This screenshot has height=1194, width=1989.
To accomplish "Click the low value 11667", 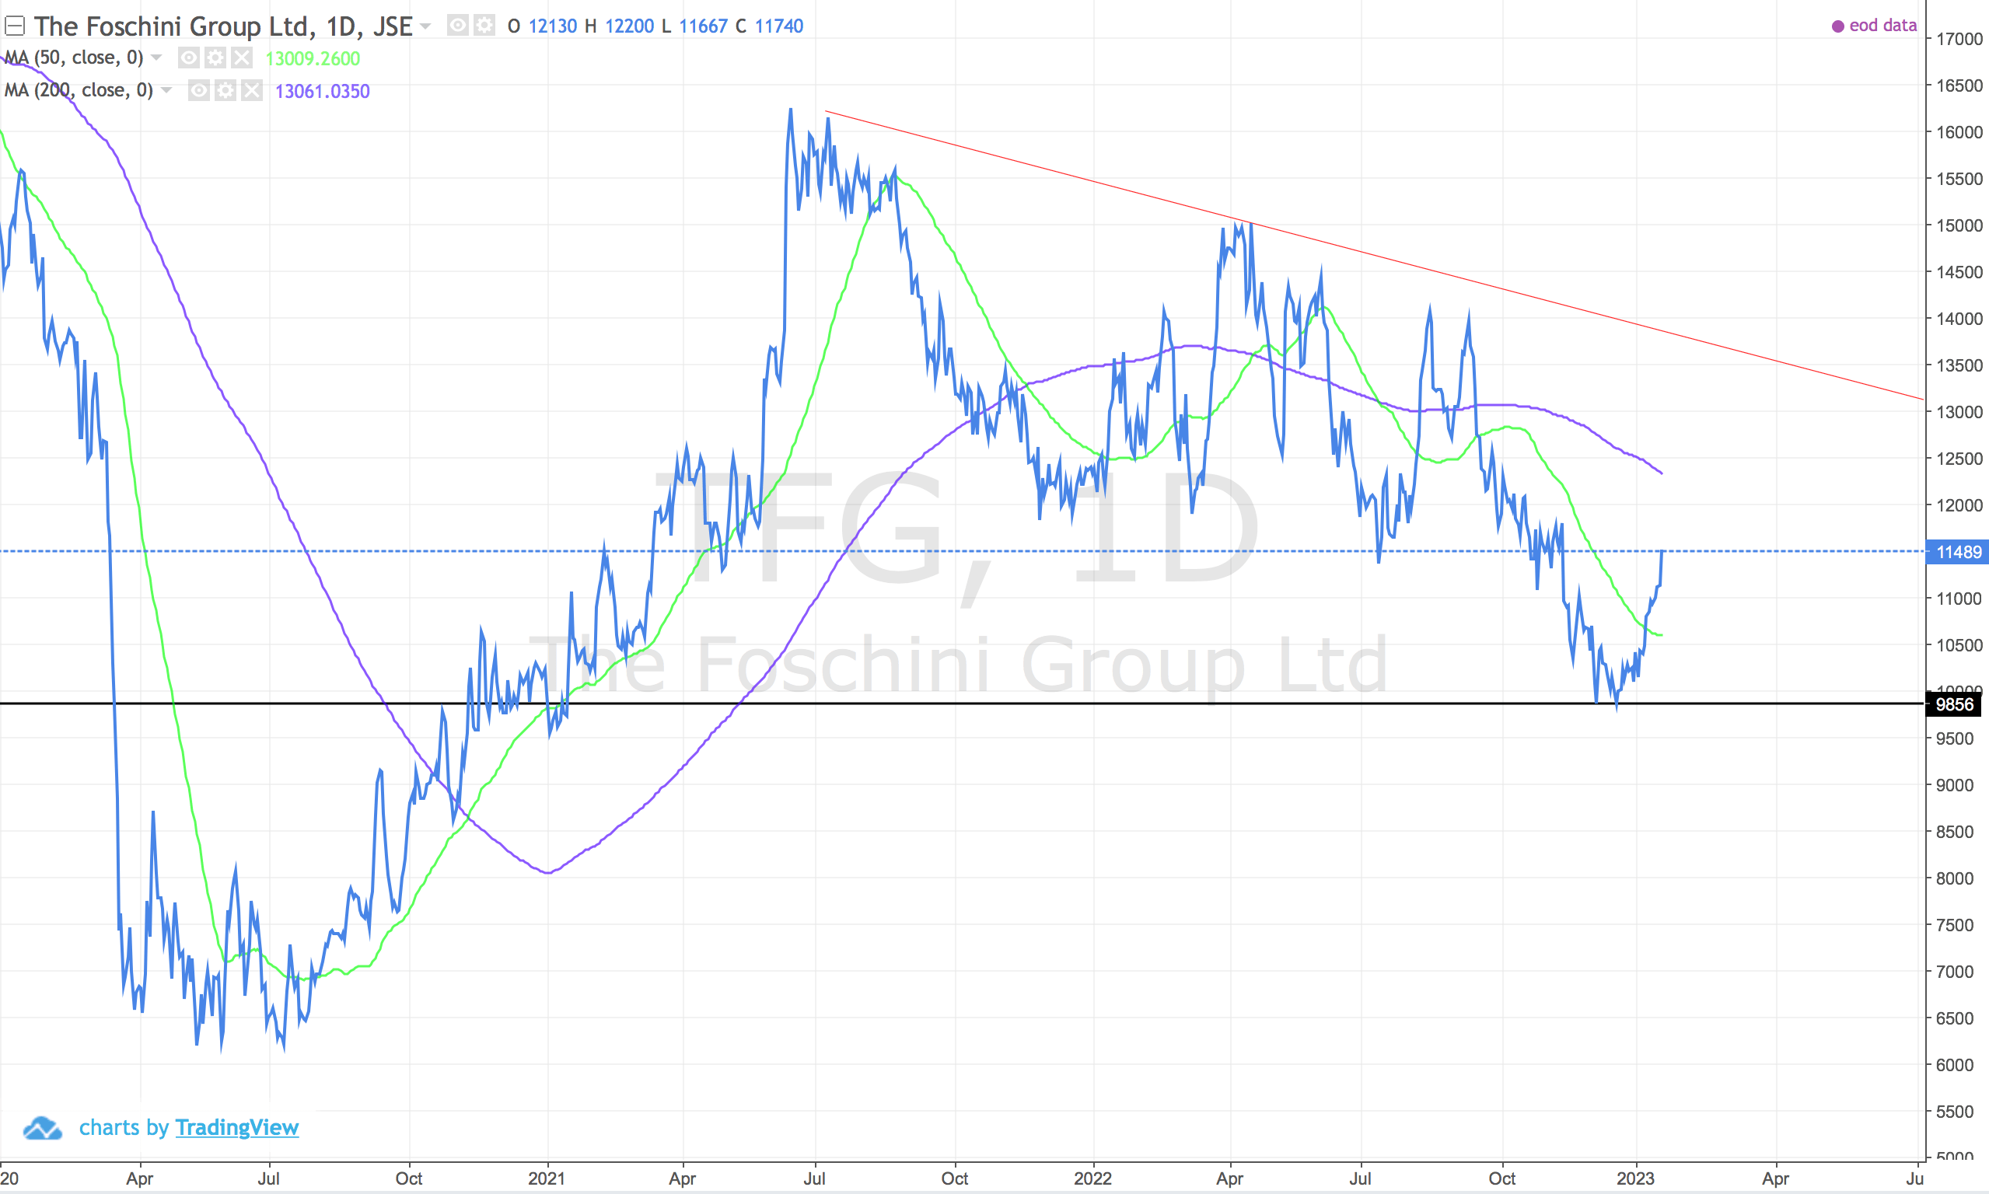I will pyautogui.click(x=702, y=26).
